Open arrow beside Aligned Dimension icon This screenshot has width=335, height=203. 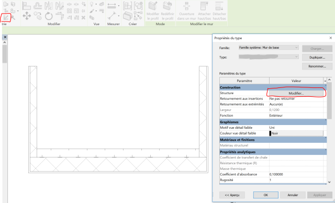119,16
